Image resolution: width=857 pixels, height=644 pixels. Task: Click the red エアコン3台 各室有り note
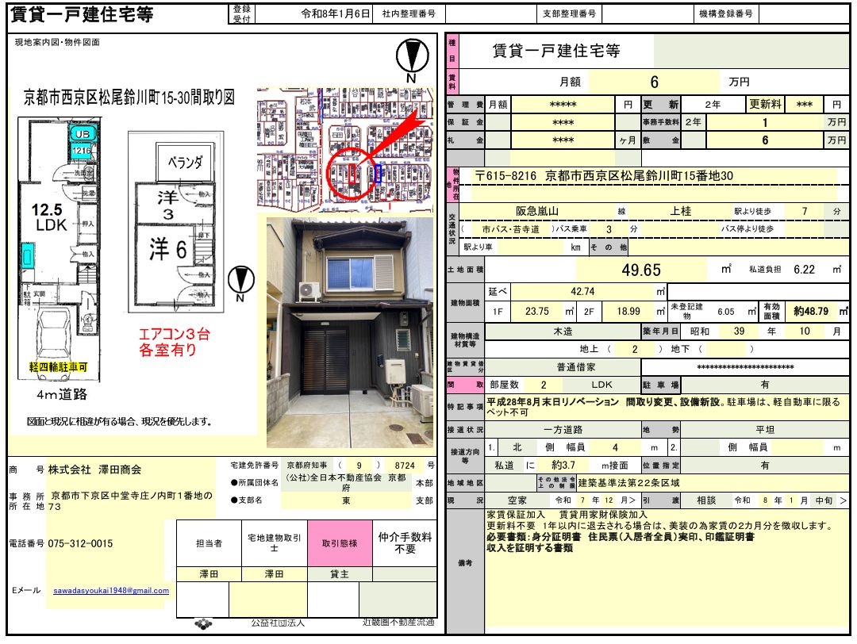tap(174, 342)
